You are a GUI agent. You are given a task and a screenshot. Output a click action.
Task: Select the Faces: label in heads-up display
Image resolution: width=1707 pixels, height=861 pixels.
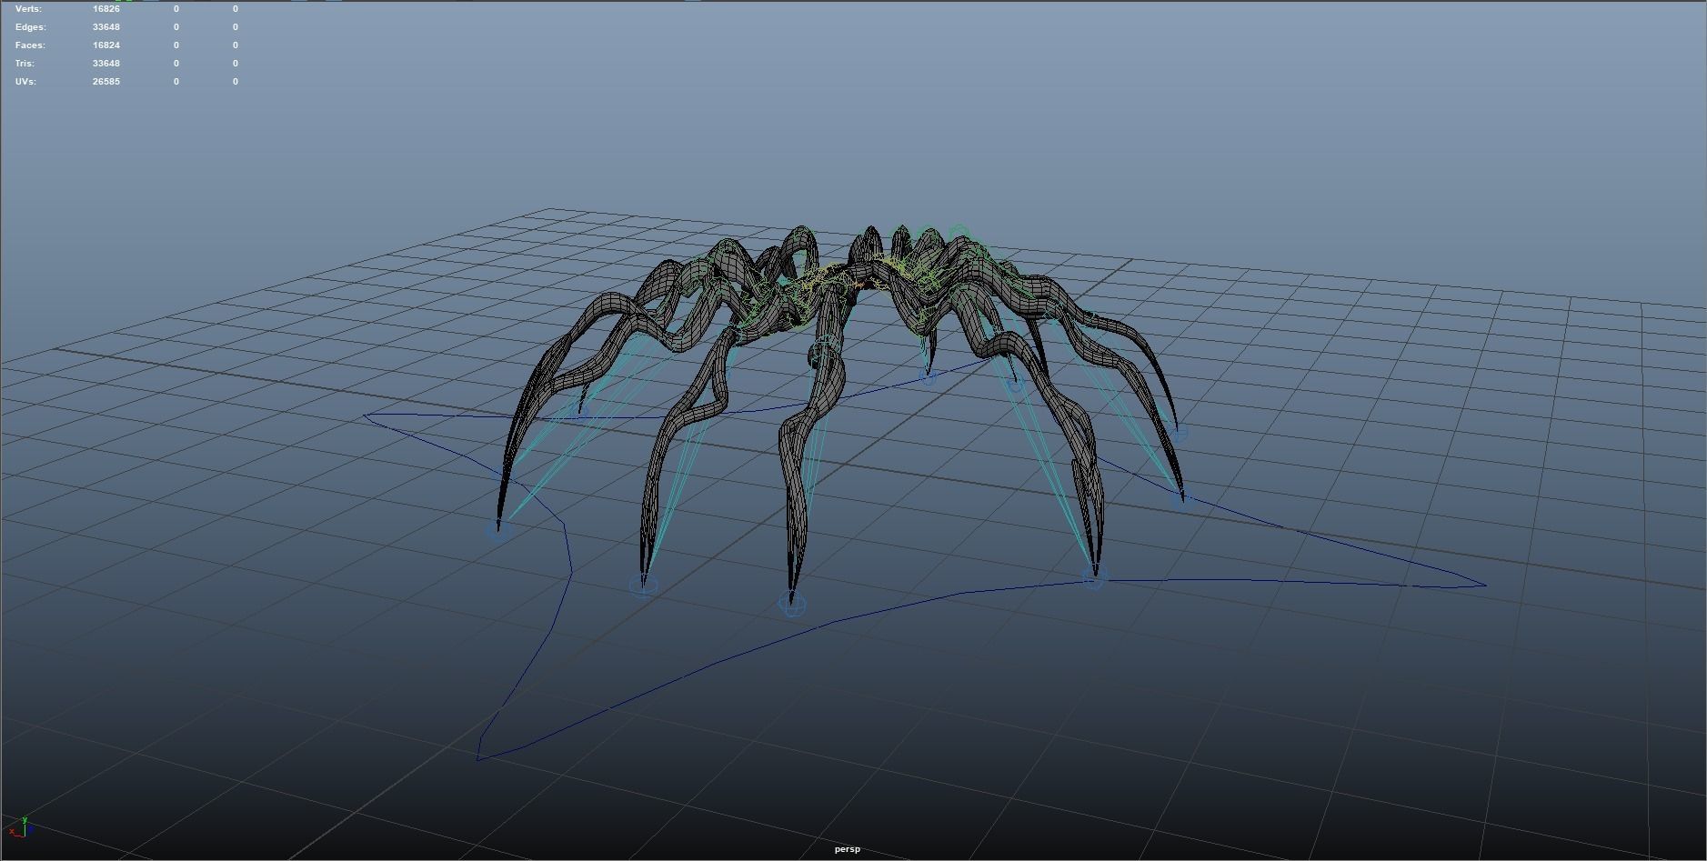tap(30, 45)
